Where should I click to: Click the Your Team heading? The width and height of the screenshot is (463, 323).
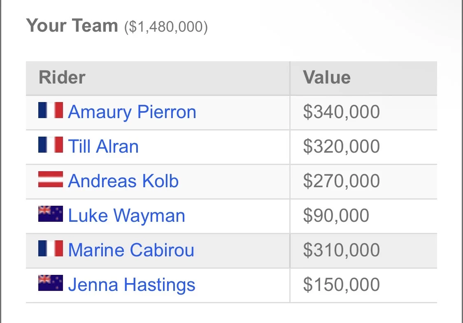72,26
